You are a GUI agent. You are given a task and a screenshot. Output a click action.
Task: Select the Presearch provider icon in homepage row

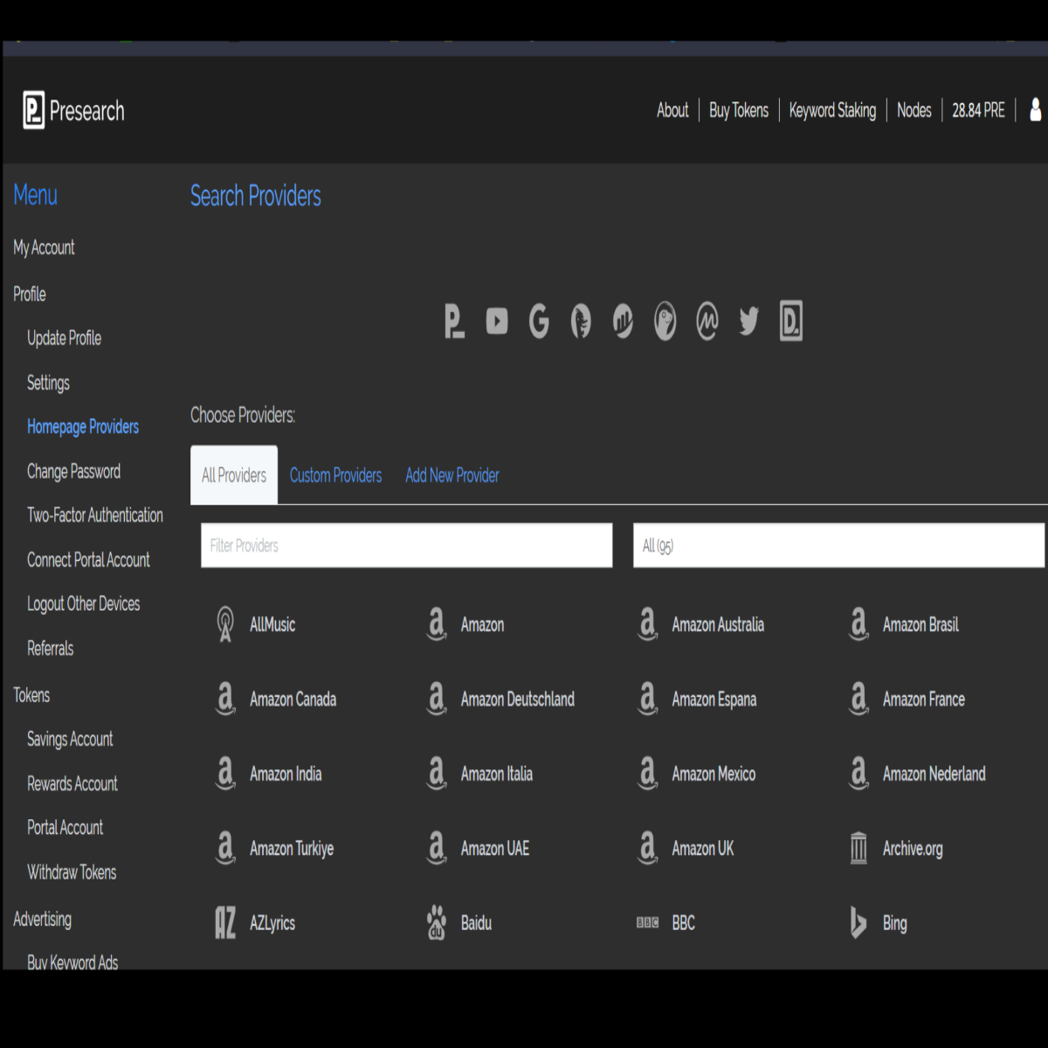(x=454, y=321)
